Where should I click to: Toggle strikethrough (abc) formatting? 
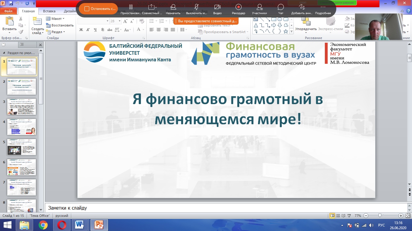[110, 29]
